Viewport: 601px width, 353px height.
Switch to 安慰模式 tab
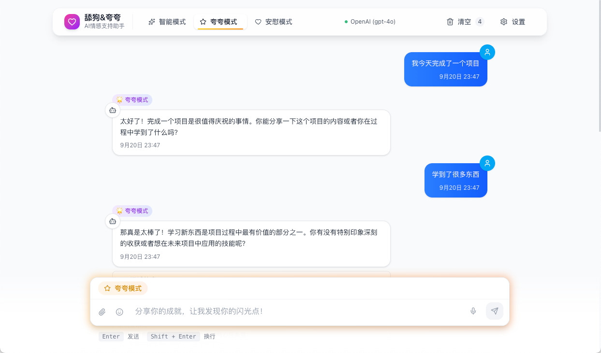coord(274,22)
